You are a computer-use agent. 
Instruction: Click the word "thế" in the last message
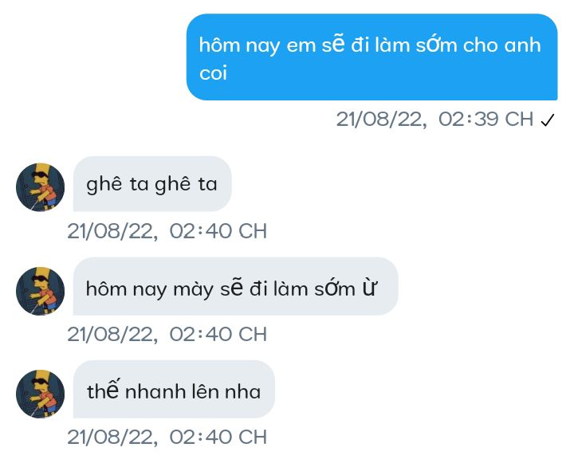click(103, 391)
